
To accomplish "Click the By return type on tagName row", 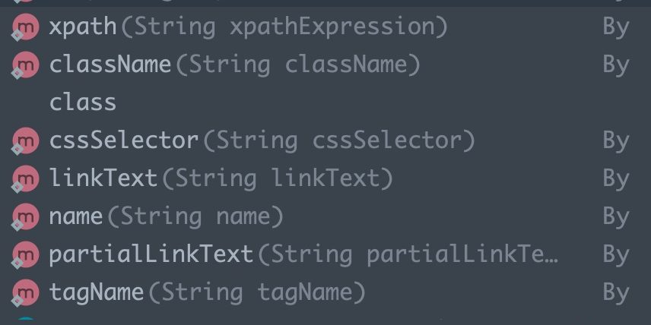I will (x=616, y=294).
